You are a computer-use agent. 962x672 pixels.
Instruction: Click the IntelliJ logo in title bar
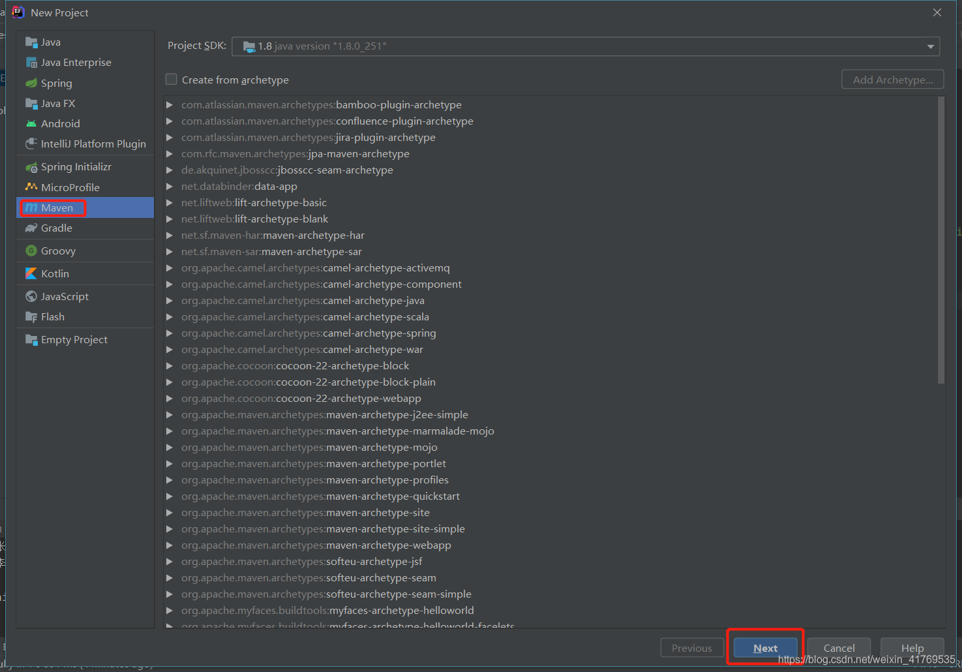(x=18, y=12)
